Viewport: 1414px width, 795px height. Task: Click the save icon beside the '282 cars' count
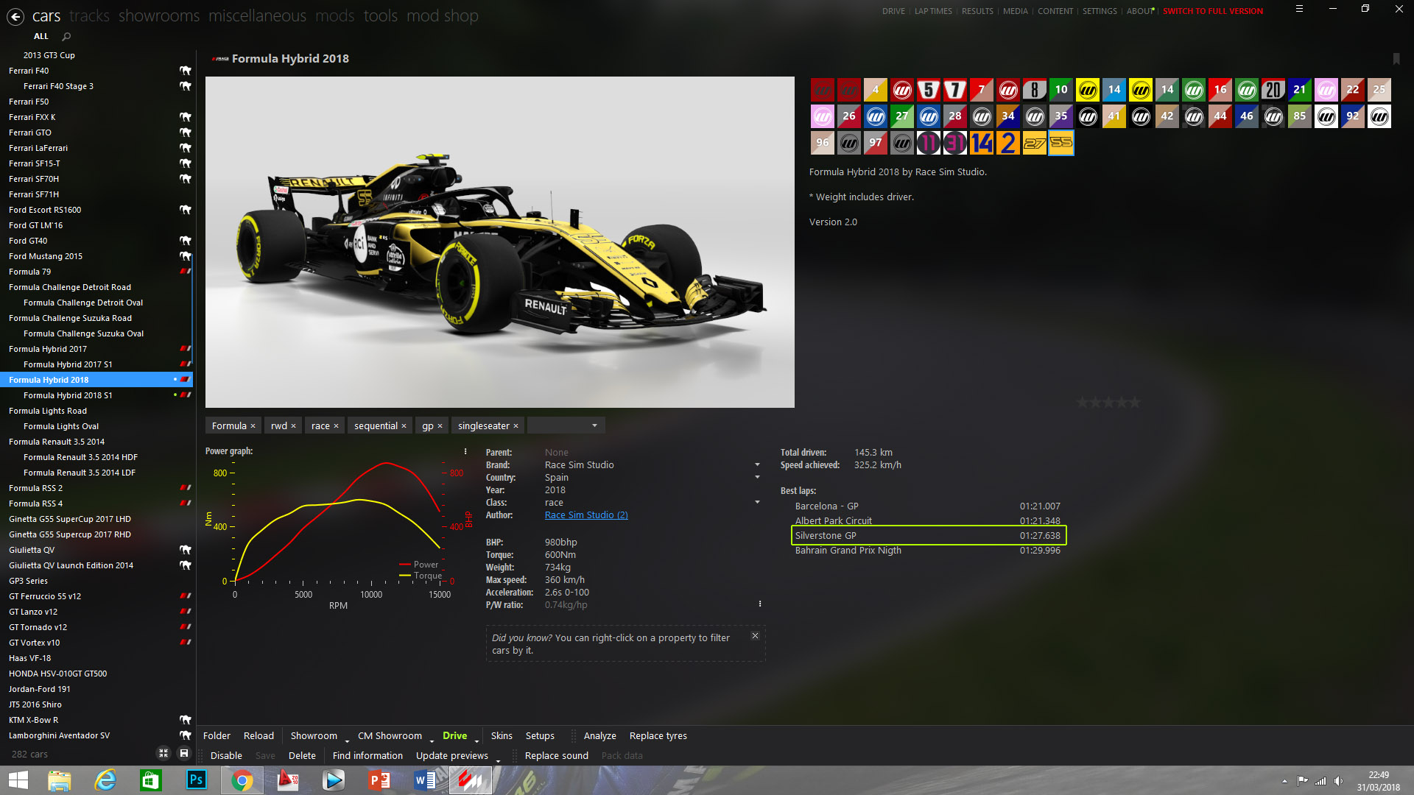[184, 753]
